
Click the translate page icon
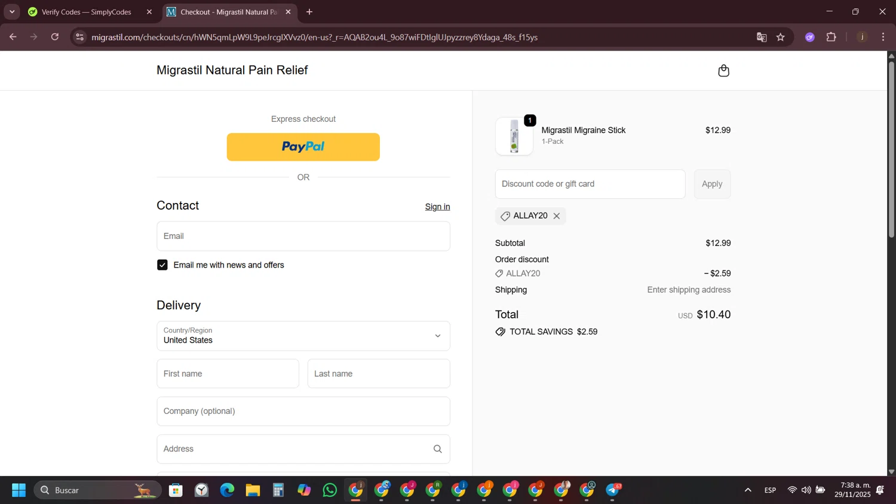click(762, 37)
